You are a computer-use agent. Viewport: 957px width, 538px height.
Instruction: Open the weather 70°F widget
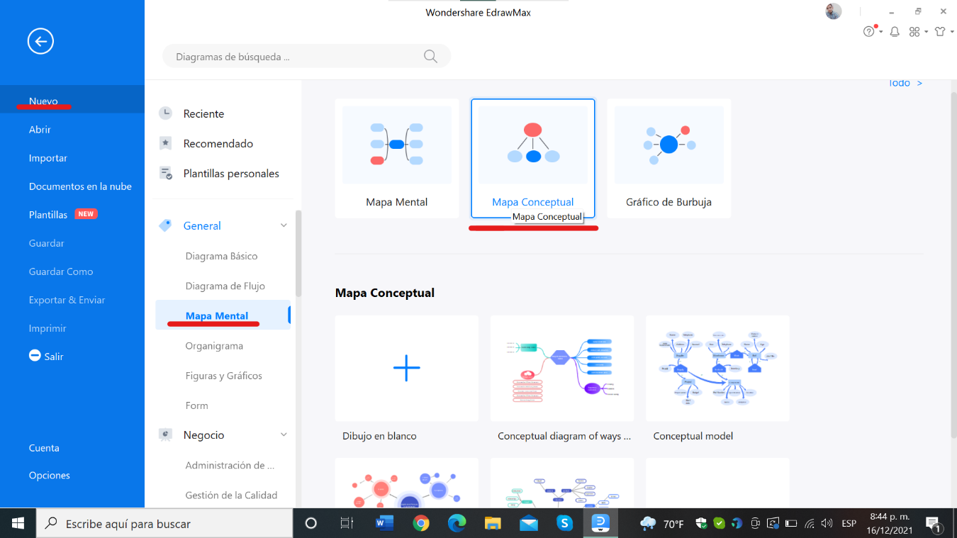[662, 524]
